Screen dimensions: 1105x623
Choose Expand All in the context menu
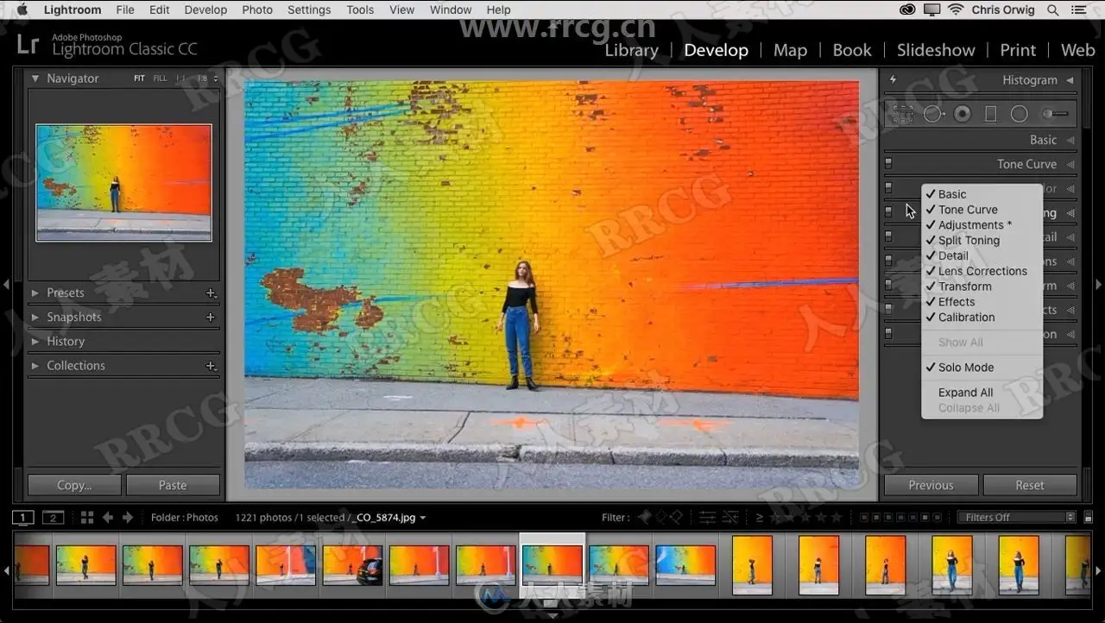click(x=982, y=393)
